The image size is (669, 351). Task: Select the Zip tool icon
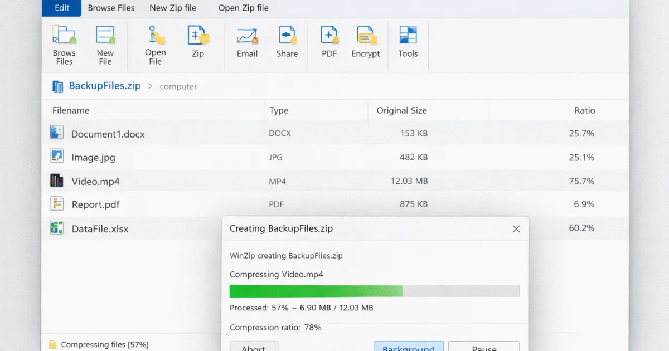198,35
